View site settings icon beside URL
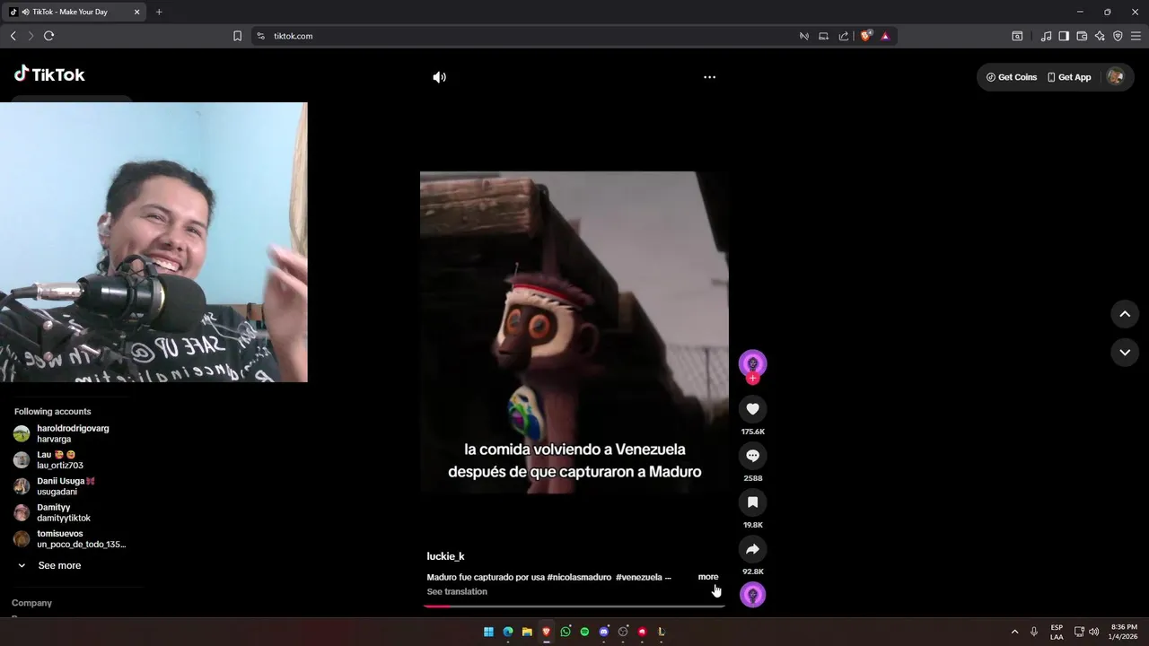The image size is (1149, 646). (x=260, y=36)
